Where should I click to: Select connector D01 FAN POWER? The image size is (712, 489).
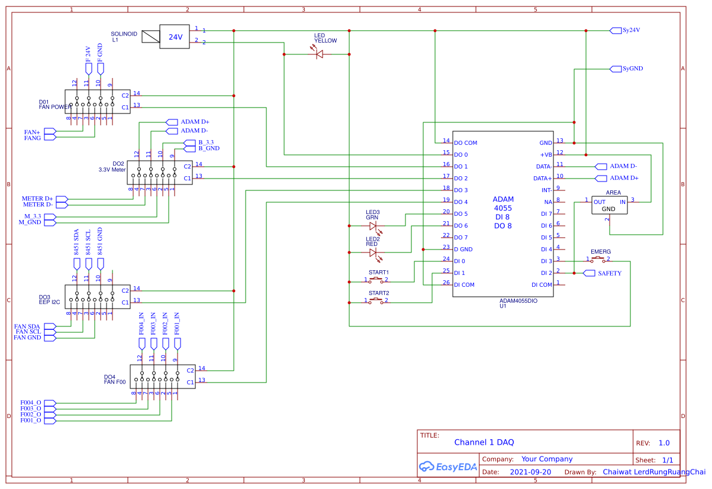coord(96,102)
